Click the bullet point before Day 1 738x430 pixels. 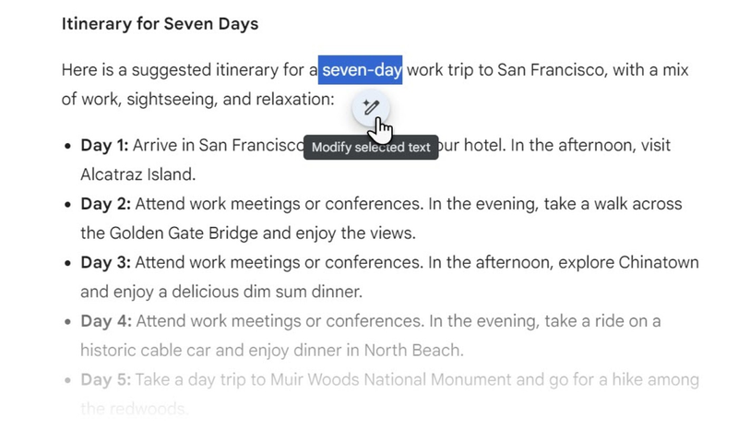click(68, 147)
